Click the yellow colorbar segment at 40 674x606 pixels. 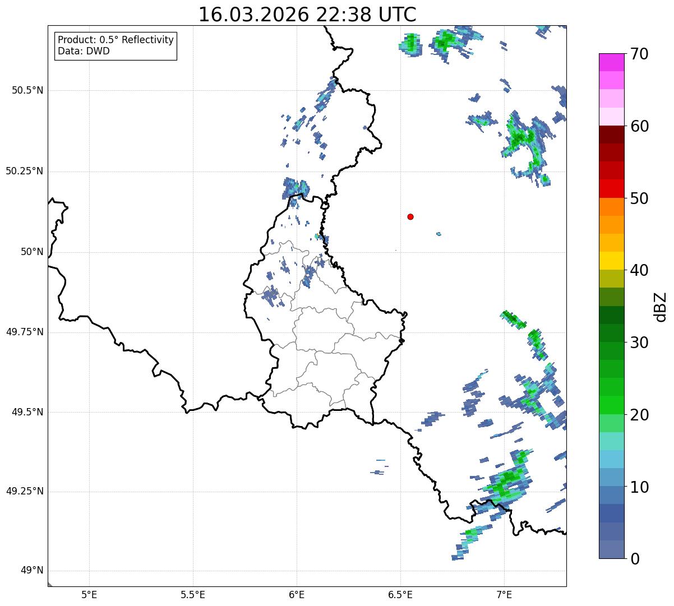[x=611, y=261]
